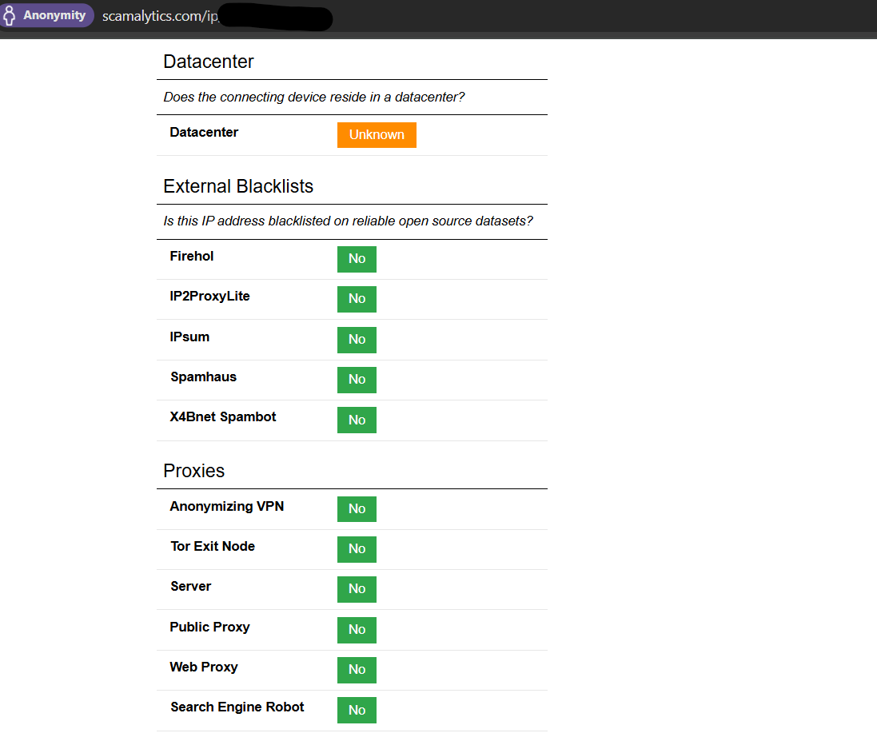
Task: Click the Datacenter section heading at top
Action: tap(209, 62)
